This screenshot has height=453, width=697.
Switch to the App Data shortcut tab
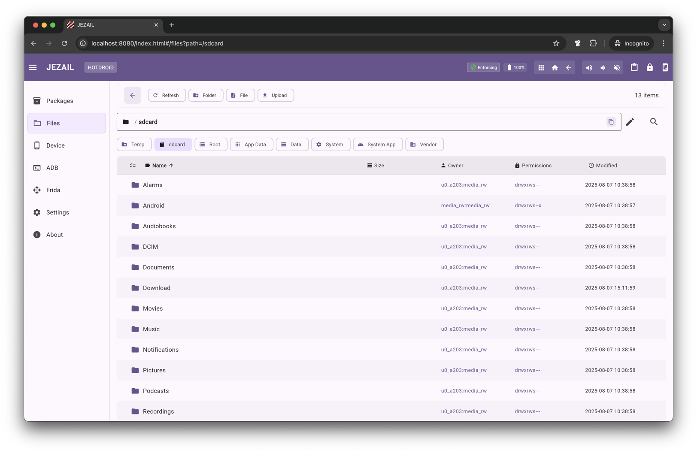coord(252,145)
